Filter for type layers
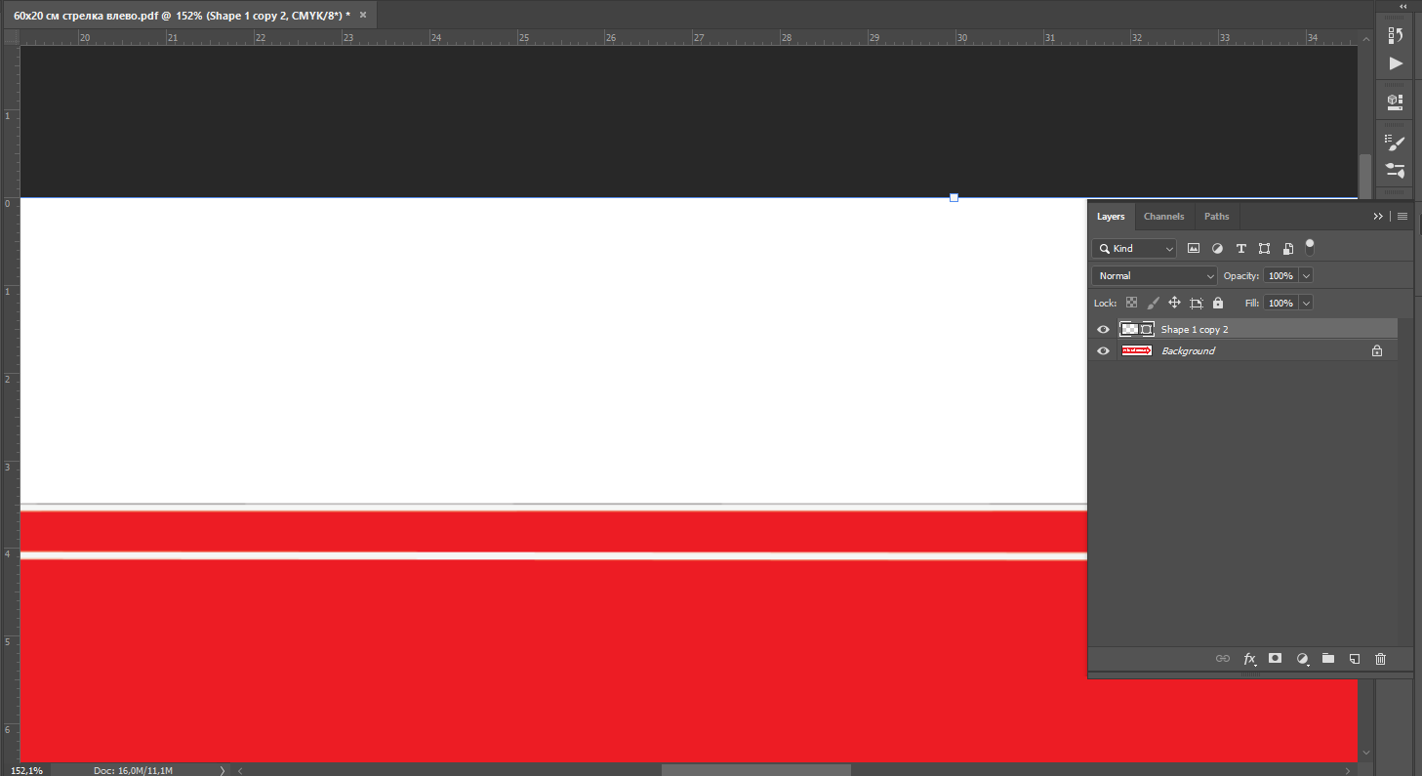1422x776 pixels. pos(1240,249)
